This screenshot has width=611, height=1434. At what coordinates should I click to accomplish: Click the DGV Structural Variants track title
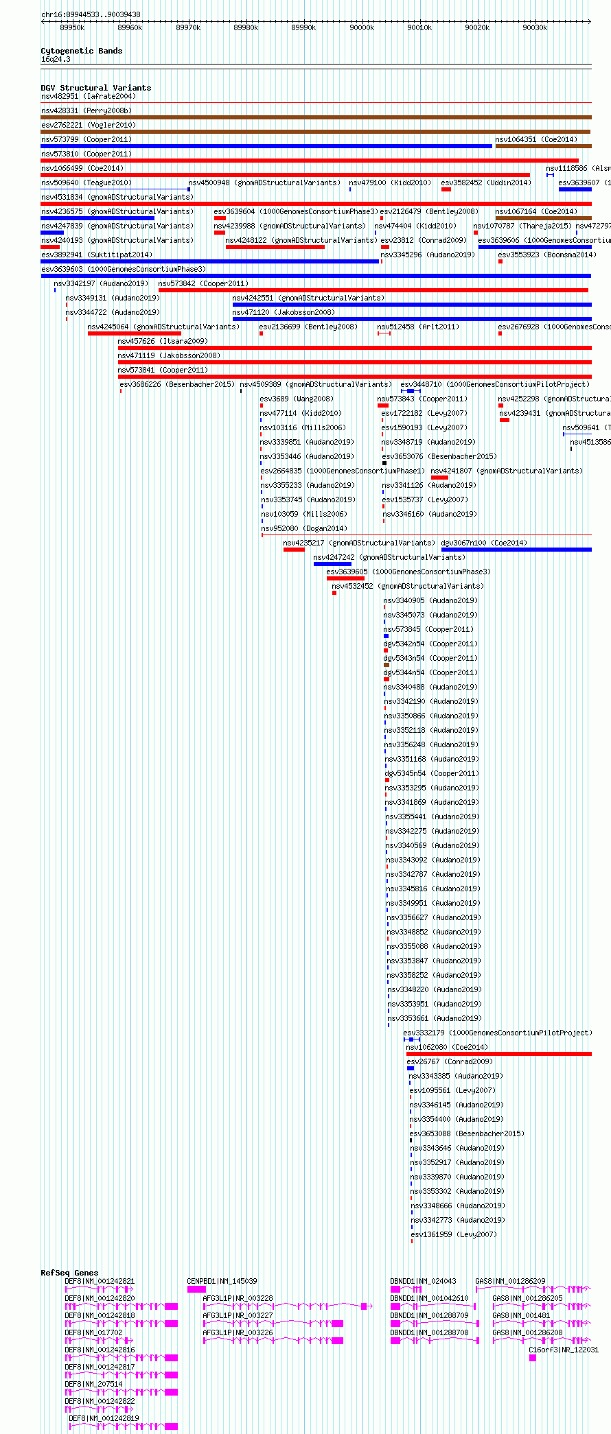click(x=96, y=88)
